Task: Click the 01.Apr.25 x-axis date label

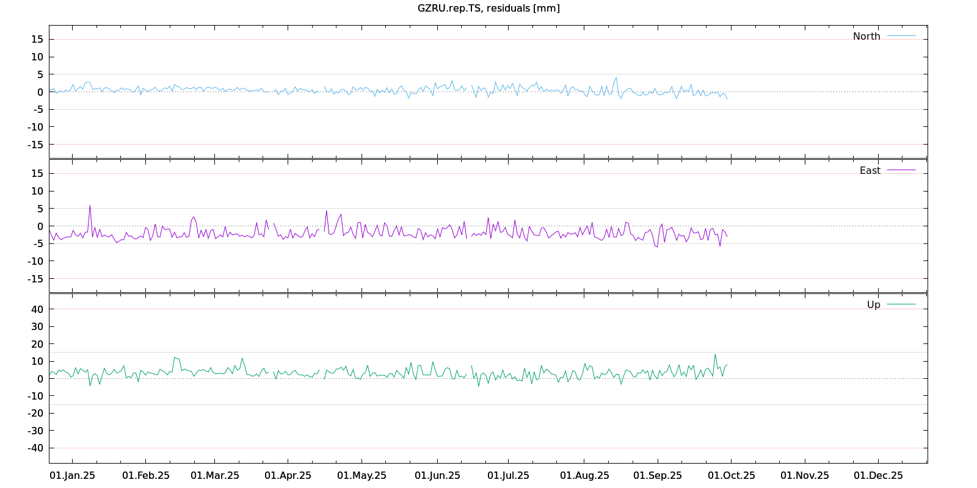Action: [x=288, y=475]
